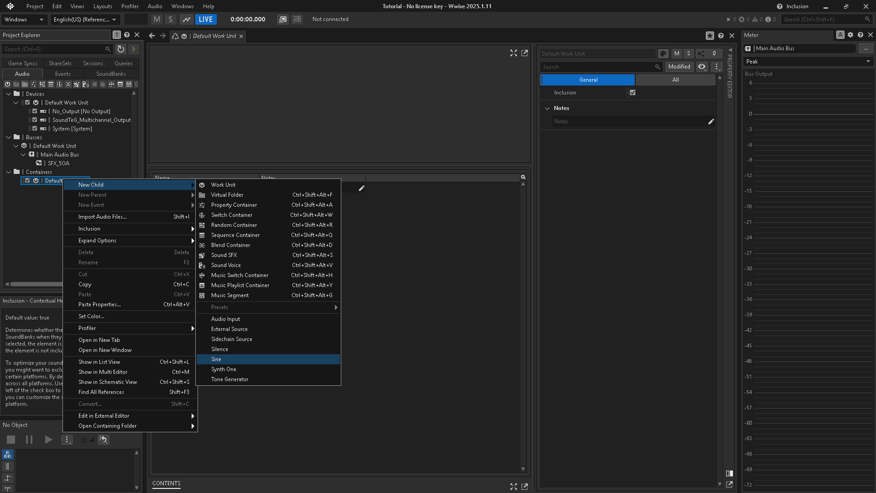Click the Work Unit icon in explorer toolbar
This screenshot has width=876, height=493.
click(x=7, y=84)
